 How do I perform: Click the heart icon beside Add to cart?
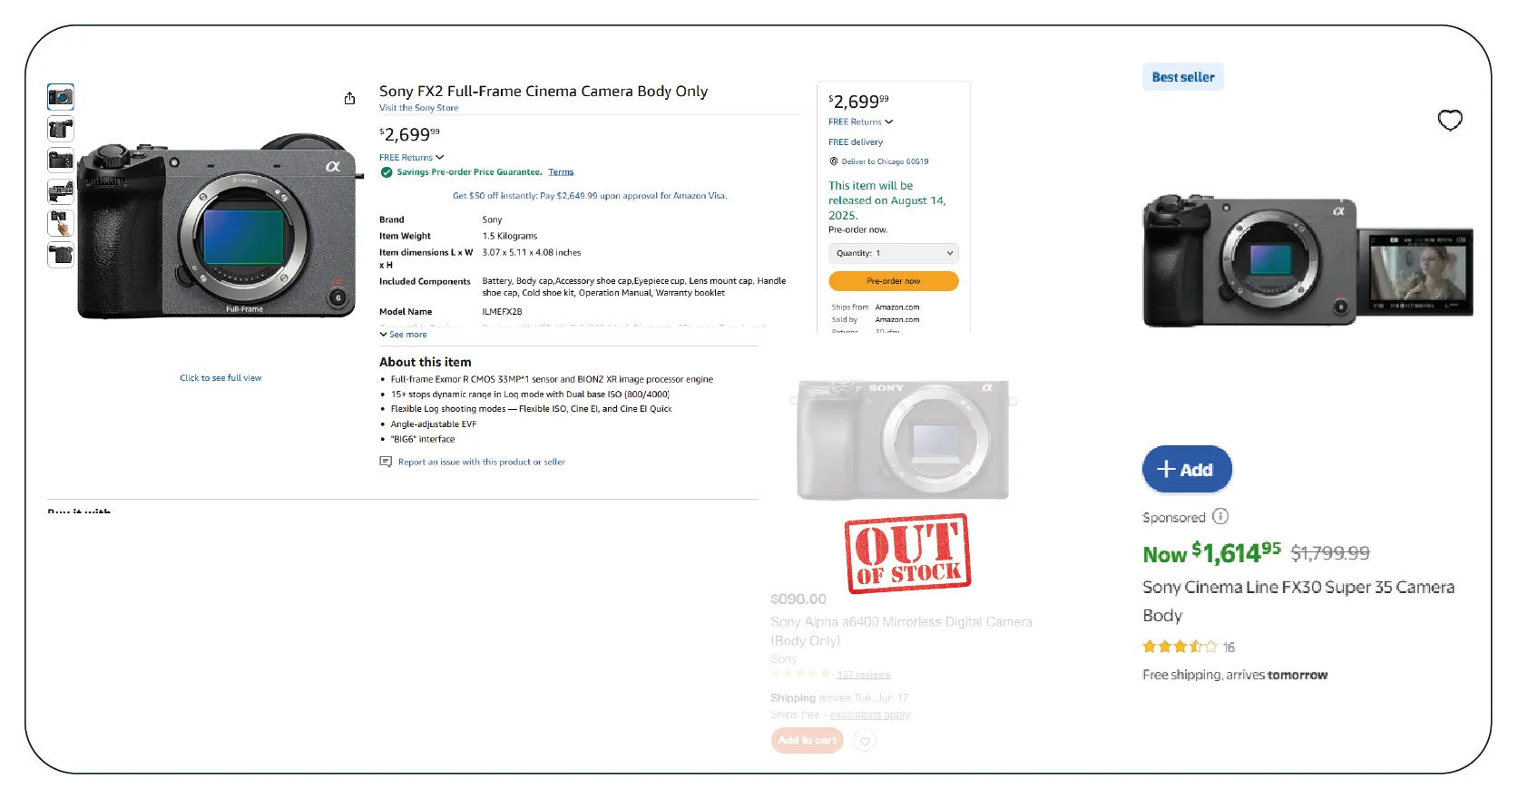865,741
